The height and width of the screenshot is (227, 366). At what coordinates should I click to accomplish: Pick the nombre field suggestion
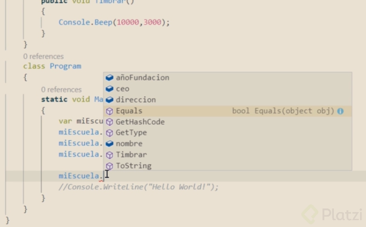[x=227, y=143]
